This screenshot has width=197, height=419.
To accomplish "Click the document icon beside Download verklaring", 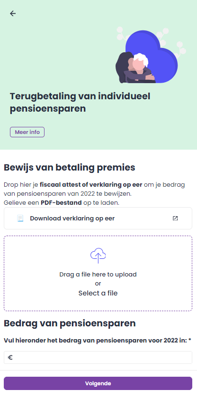I will point(20,219).
